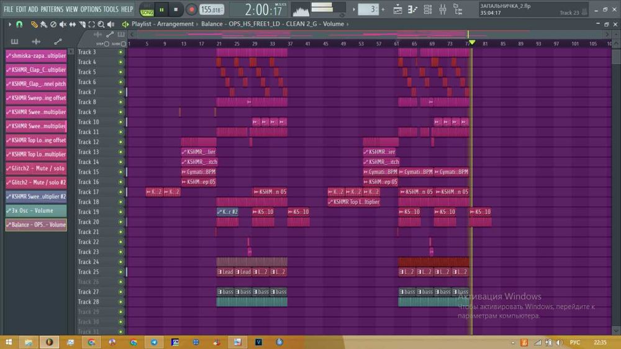Add new pattern with plus button
The image size is (621, 349).
[383, 9]
